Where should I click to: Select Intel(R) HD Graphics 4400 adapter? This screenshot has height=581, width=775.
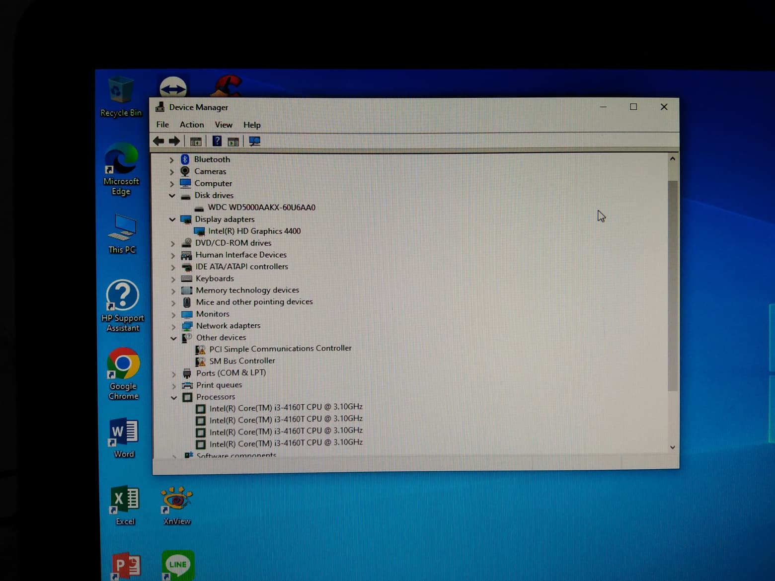254,231
